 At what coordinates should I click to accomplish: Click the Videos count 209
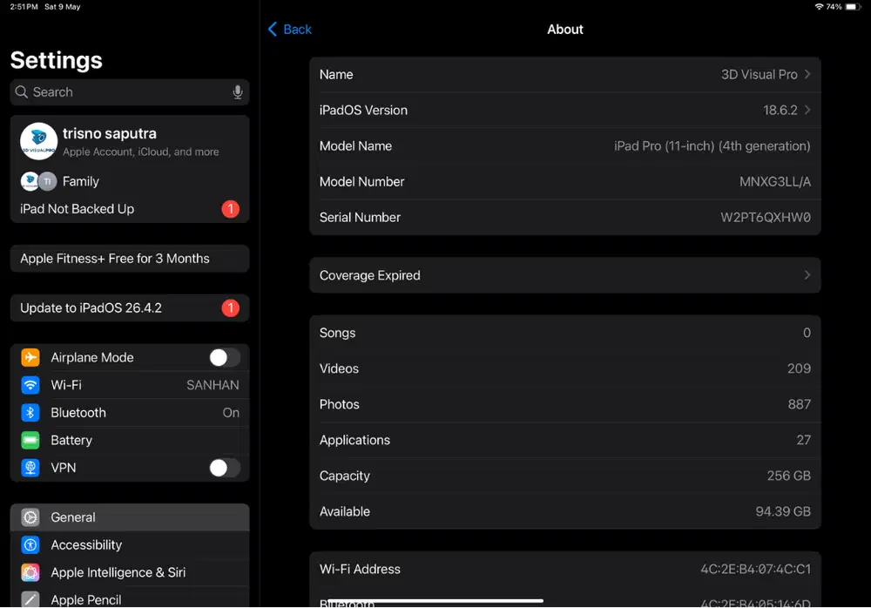point(799,368)
